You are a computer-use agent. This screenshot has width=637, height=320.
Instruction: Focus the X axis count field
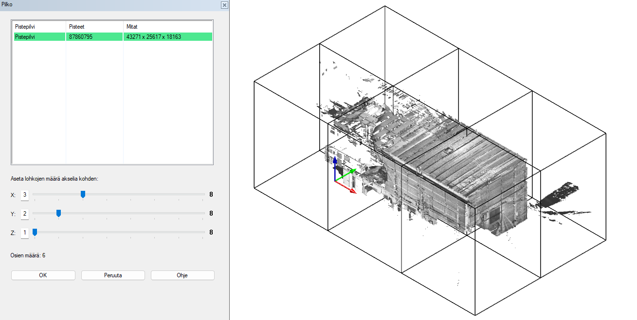(x=25, y=195)
